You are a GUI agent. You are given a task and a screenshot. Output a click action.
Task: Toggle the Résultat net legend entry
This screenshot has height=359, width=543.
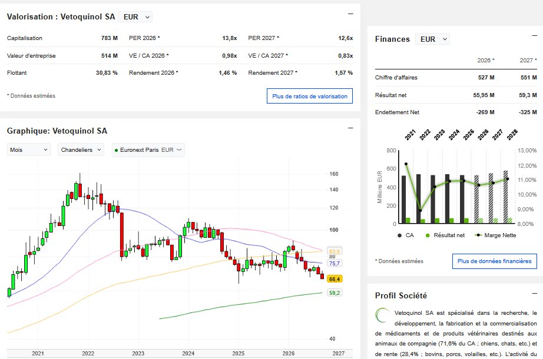(445, 235)
